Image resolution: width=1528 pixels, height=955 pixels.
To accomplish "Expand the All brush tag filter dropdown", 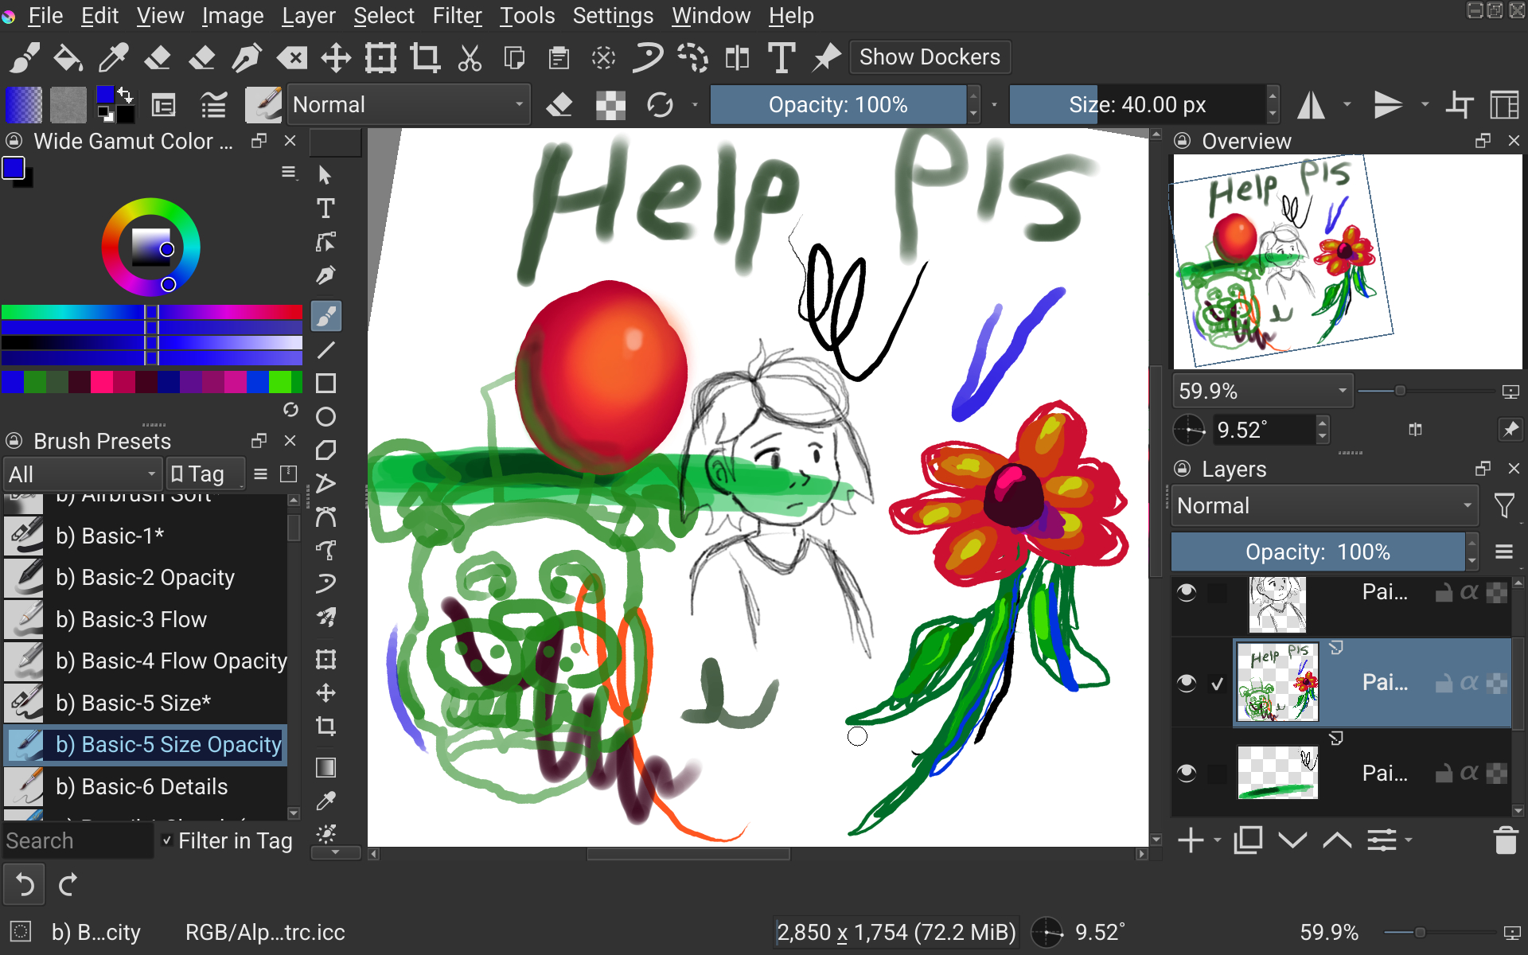I will coord(82,475).
